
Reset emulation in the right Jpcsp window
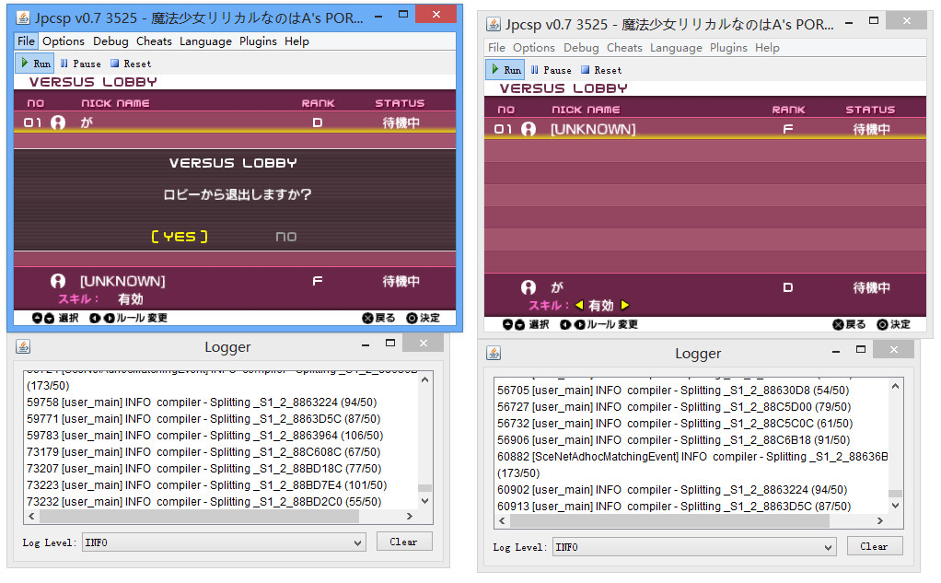[600, 70]
